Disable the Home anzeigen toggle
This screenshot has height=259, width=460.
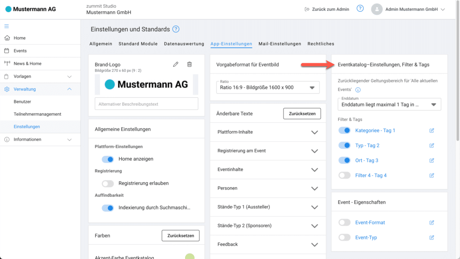[108, 159]
